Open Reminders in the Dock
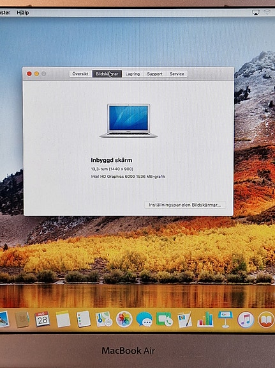This screenshot has width=275, height=368. tap(84, 319)
